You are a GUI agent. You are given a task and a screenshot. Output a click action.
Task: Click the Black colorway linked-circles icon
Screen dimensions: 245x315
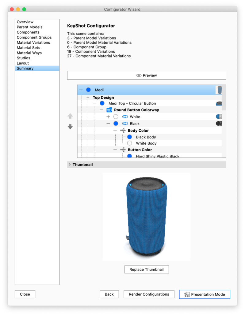point(125,124)
